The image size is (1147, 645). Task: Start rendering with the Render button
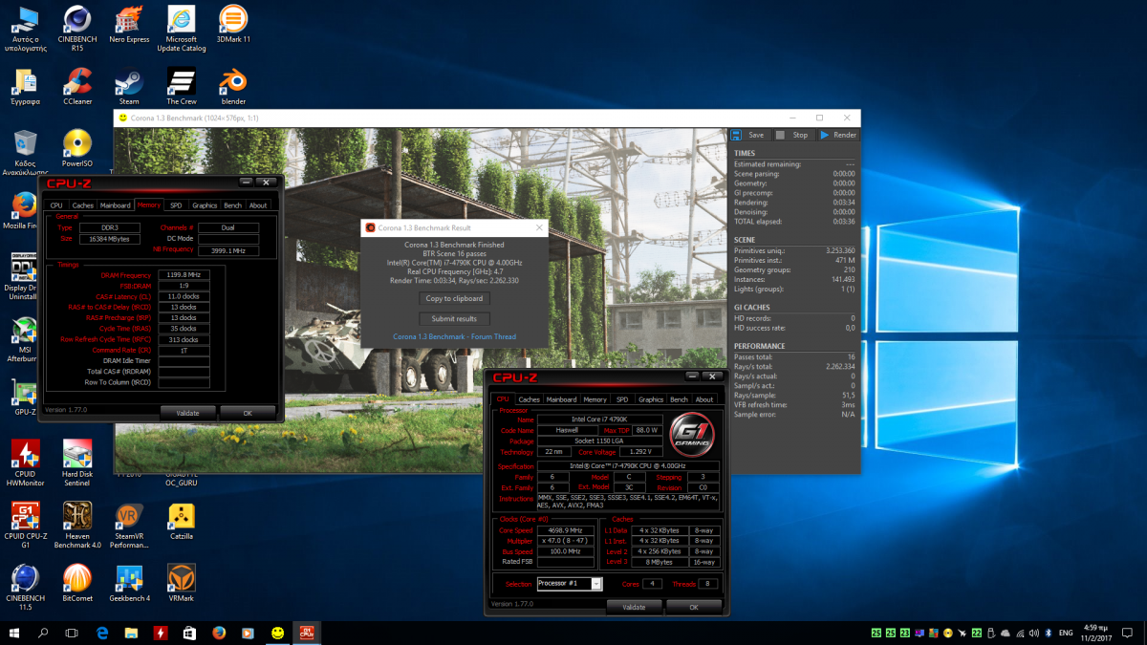coord(837,135)
